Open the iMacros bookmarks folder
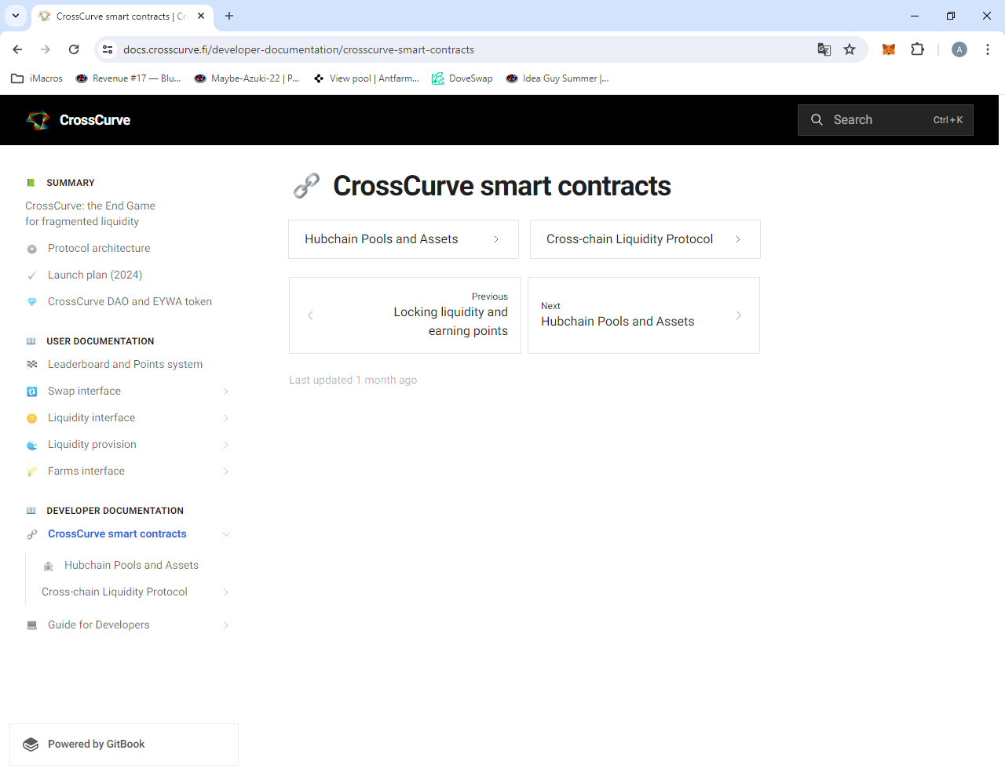This screenshot has width=1005, height=772. pos(37,78)
